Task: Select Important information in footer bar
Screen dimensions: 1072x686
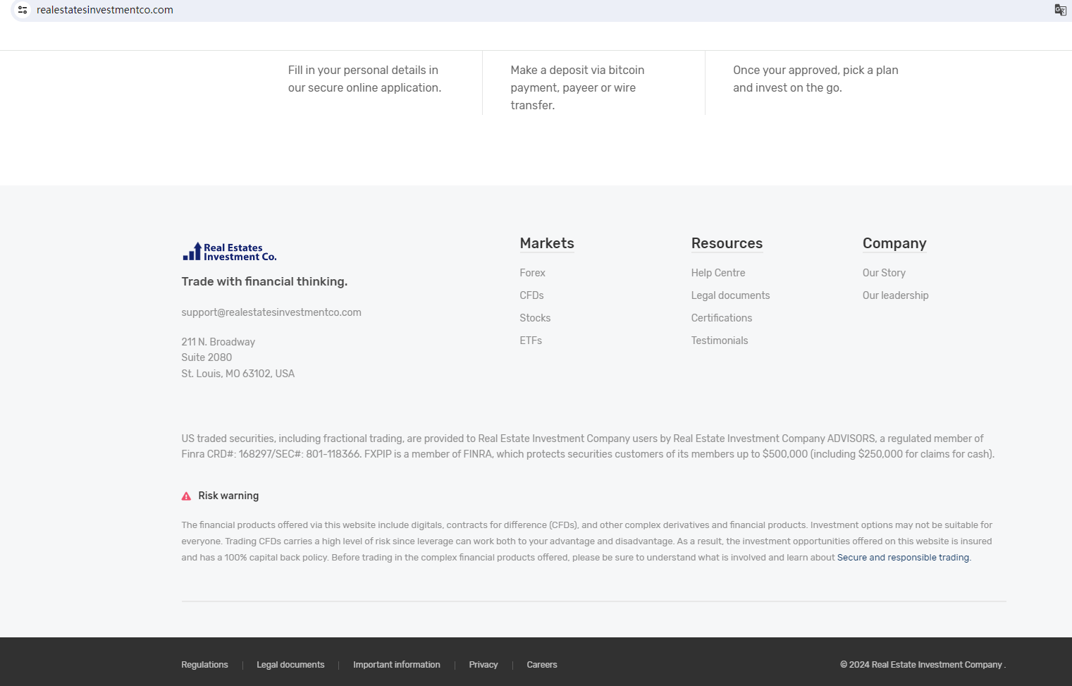Action: [396, 665]
